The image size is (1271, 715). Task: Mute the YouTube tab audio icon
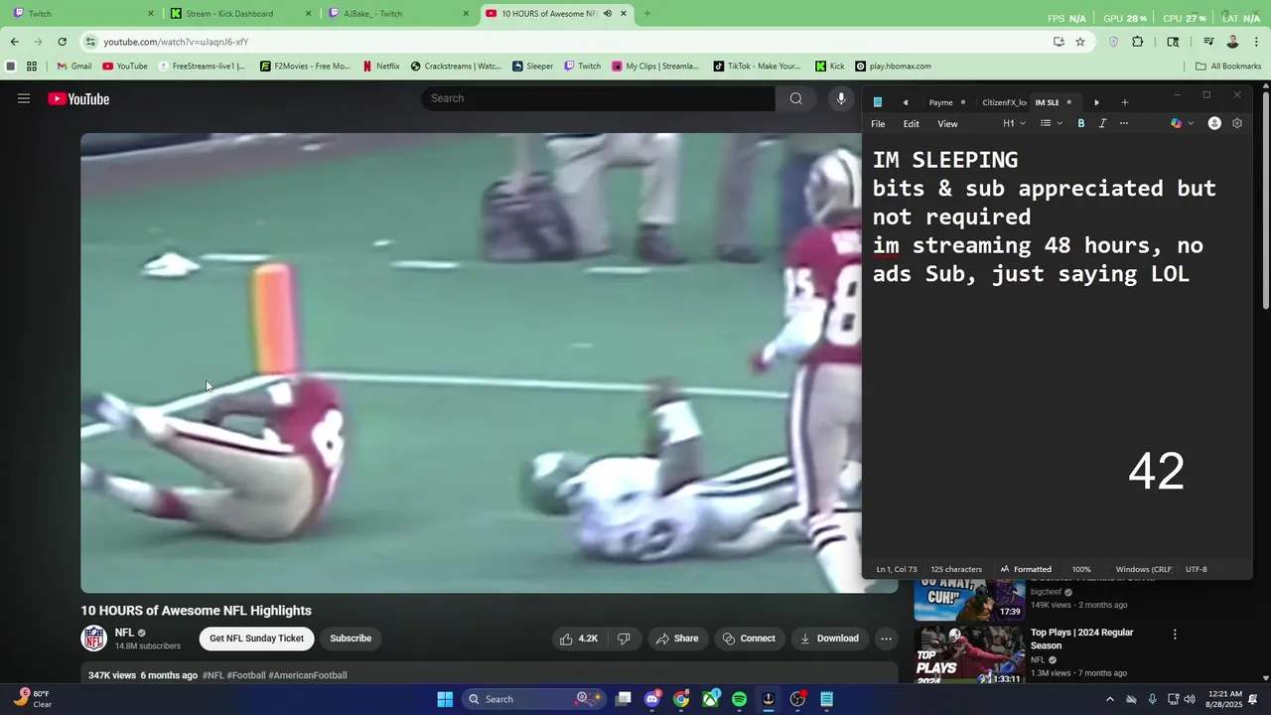tap(608, 14)
